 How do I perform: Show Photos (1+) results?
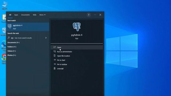[x=12, y=55]
